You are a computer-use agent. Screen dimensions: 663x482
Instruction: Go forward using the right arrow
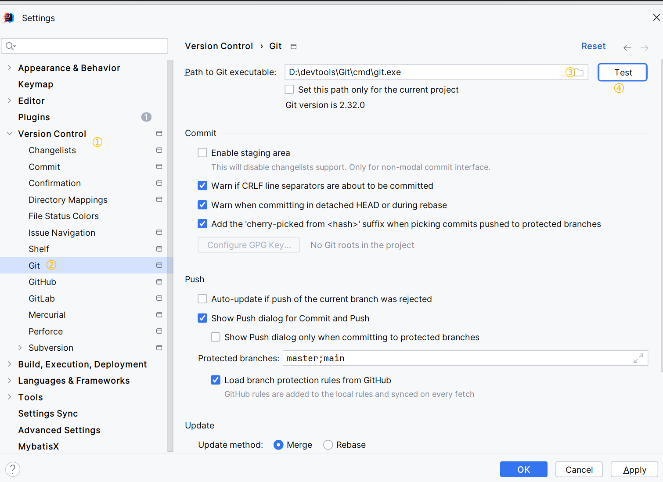pyautogui.click(x=644, y=47)
